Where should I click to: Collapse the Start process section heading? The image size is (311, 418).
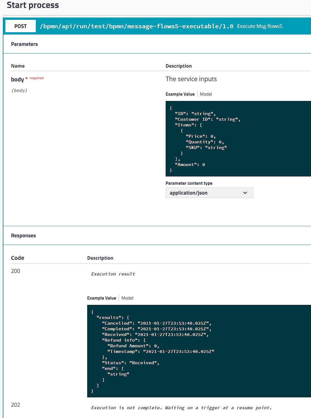click(33, 5)
